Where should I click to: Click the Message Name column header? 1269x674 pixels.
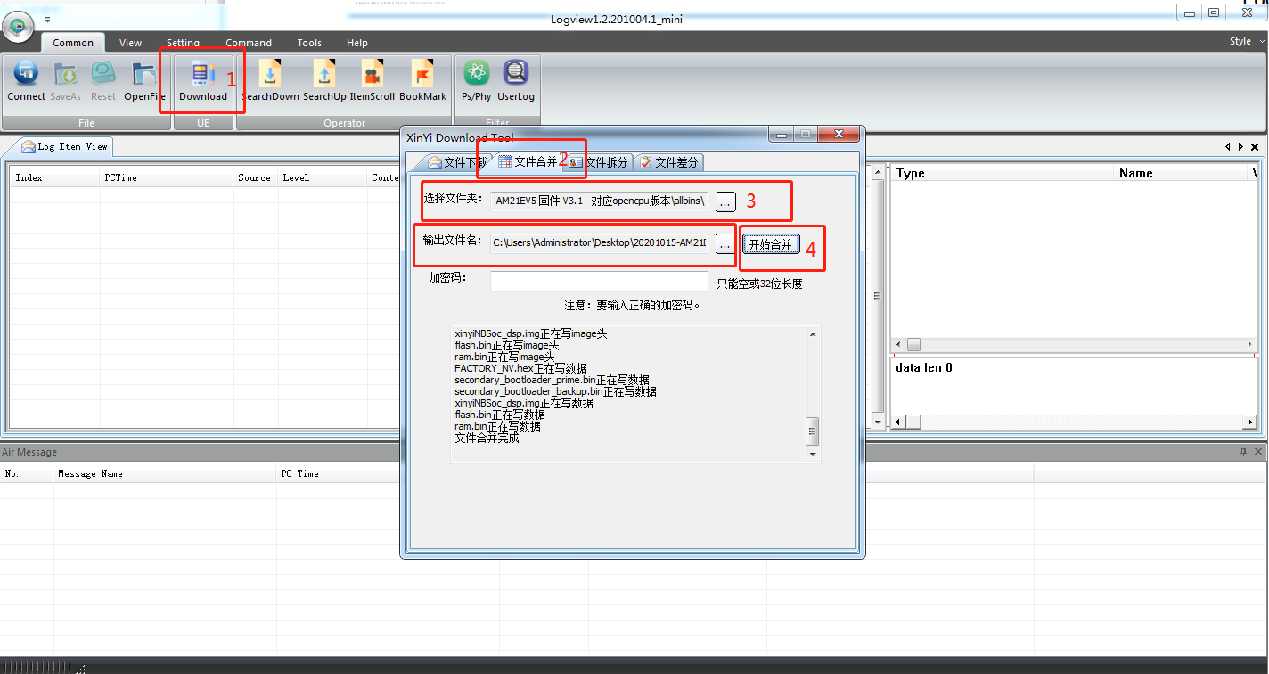pos(165,473)
